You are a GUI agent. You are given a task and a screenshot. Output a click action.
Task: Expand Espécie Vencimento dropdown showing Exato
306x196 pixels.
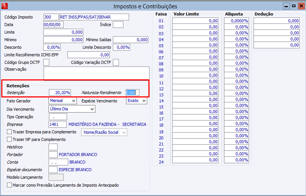click(137, 101)
